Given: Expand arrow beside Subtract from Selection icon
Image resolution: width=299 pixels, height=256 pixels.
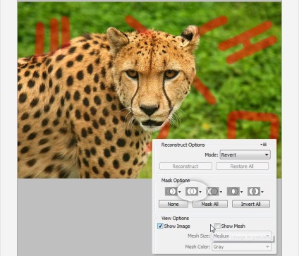Looking at the screenshot, I should coord(221,192).
